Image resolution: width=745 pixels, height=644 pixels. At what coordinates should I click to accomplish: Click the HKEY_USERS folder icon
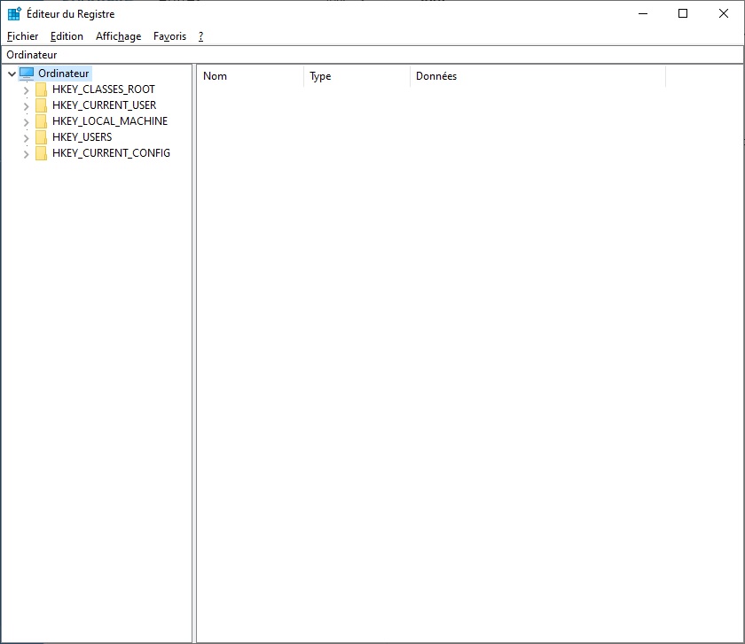[x=41, y=137]
